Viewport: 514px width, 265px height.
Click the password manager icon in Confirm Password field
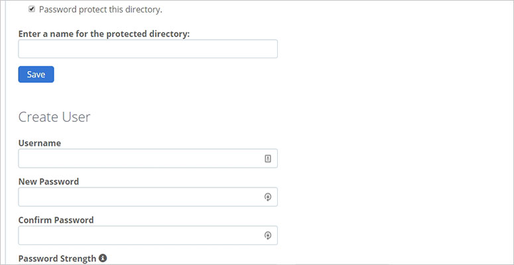coord(268,235)
